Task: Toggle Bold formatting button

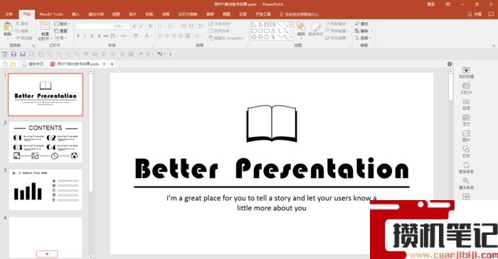Action: click(x=78, y=35)
